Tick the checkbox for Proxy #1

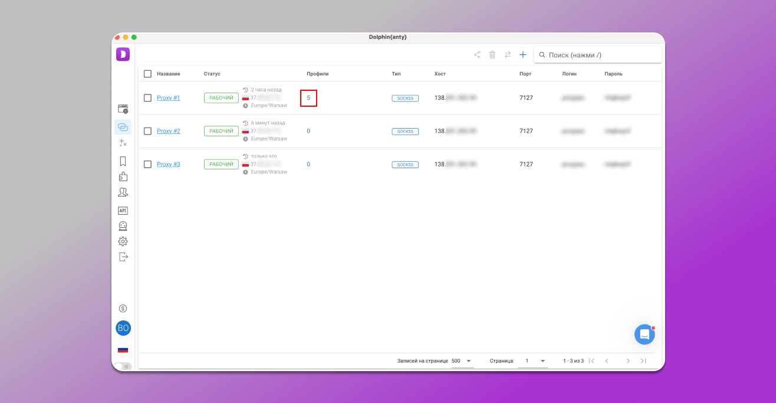click(x=147, y=98)
